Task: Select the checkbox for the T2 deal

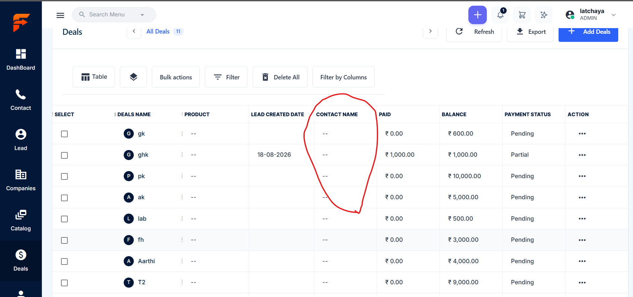Action: click(x=64, y=283)
